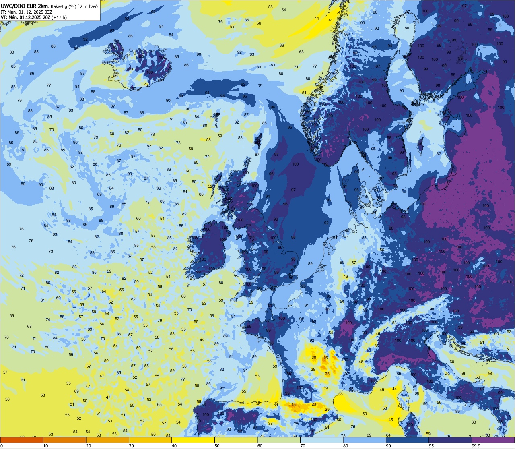The image size is (515, 449).
Task: Click the legend tick label 95
Action: click(431, 446)
